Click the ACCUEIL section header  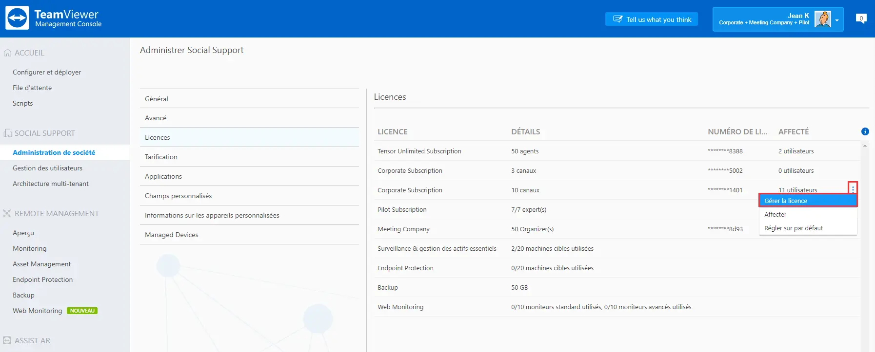point(29,53)
